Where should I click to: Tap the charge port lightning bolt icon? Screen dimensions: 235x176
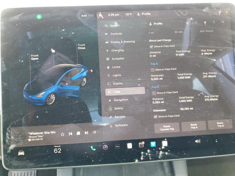(x=91, y=71)
